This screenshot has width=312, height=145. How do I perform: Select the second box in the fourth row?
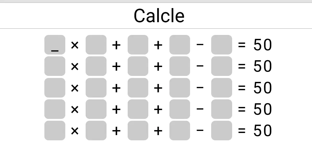pos(96,109)
